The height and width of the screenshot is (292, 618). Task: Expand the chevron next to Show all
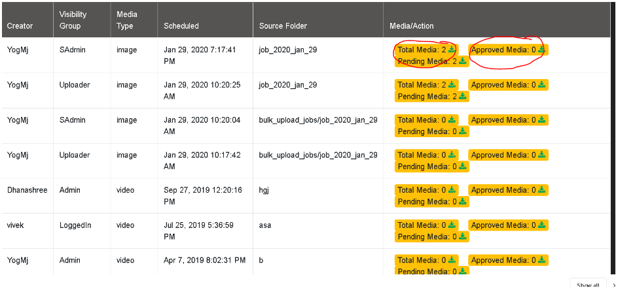pos(613,285)
